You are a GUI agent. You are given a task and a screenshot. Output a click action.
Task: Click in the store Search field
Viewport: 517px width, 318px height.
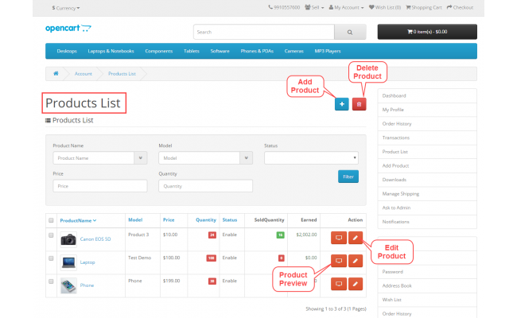264,32
